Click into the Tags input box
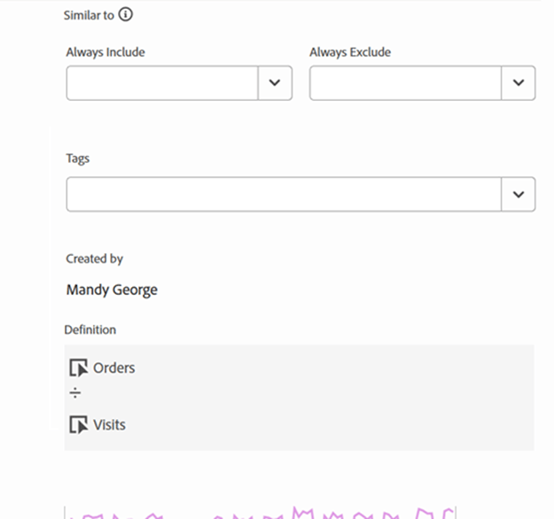 pos(284,195)
